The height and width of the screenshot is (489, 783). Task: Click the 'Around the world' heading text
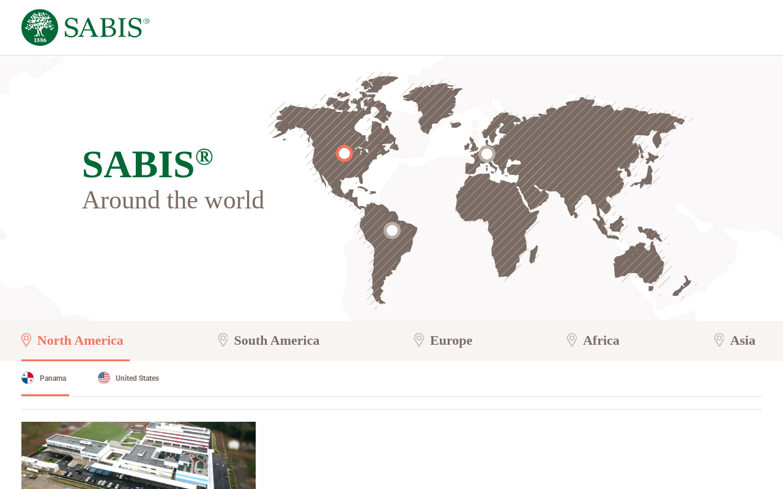tap(173, 200)
